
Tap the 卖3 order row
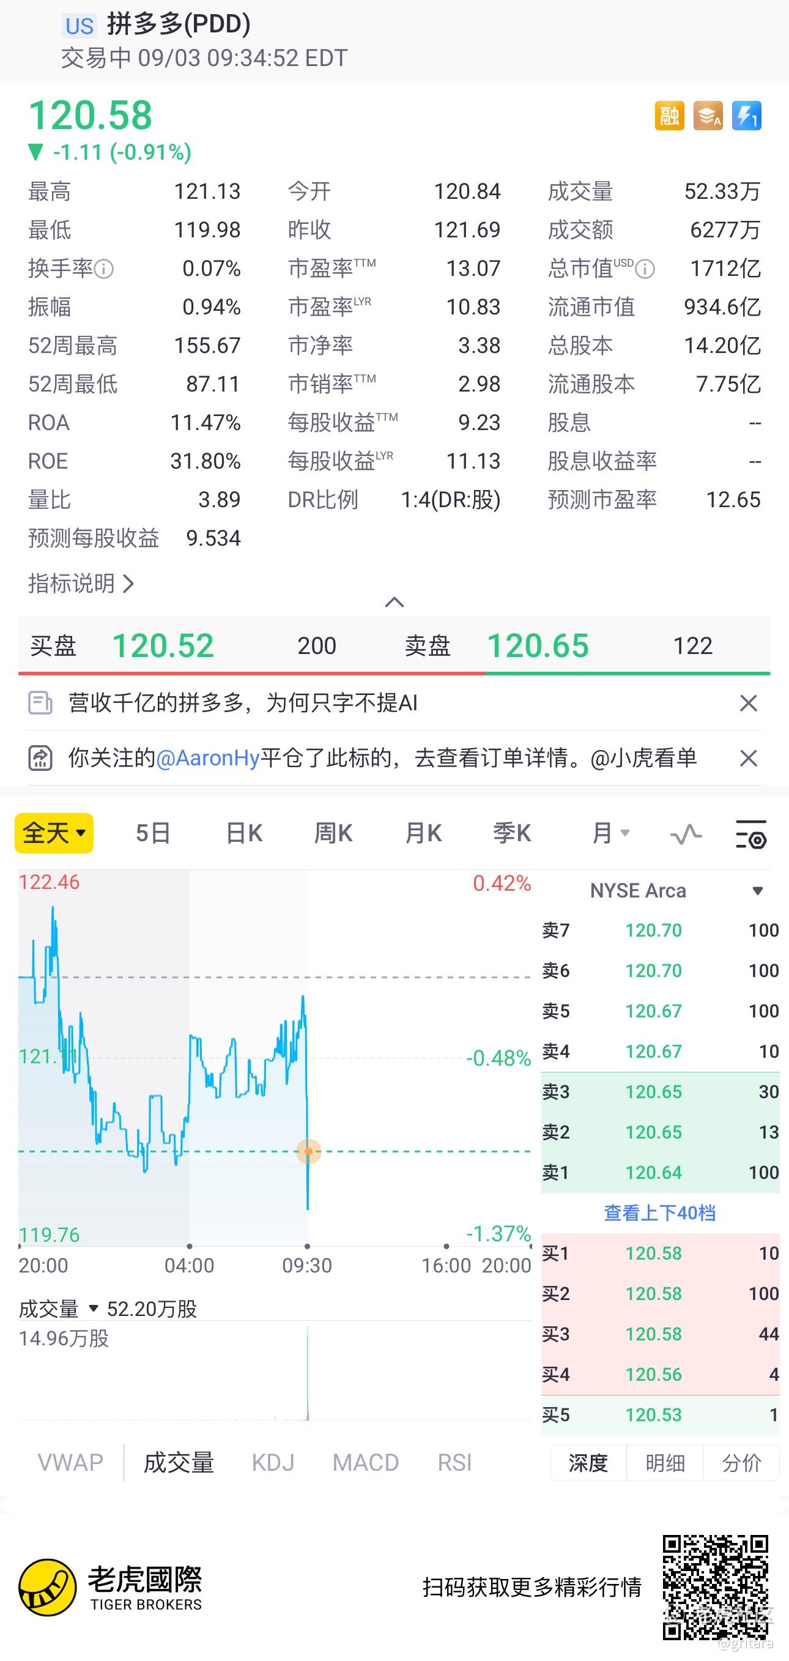(x=660, y=1091)
